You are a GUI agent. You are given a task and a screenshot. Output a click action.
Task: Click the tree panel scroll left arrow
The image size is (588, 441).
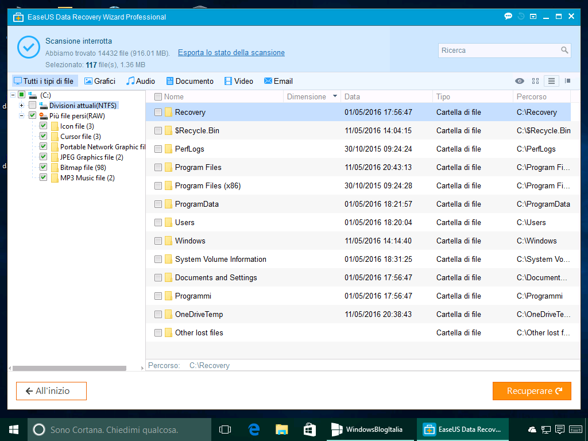pyautogui.click(x=10, y=368)
